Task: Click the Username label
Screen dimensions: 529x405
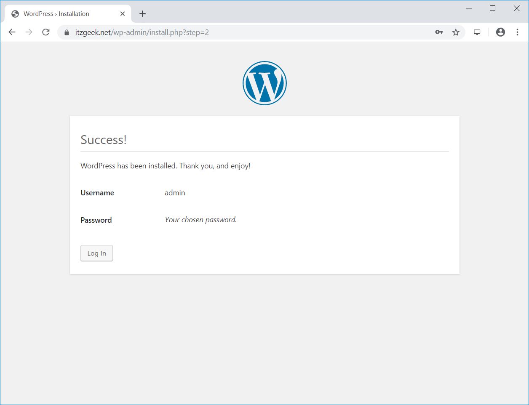Action: (97, 193)
